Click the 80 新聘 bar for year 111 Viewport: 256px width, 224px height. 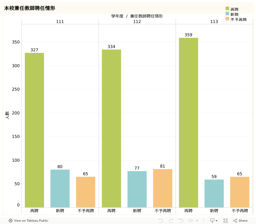click(60, 188)
